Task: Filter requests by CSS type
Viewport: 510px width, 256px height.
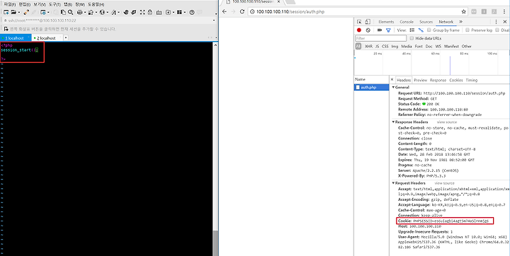Action: 385,47
